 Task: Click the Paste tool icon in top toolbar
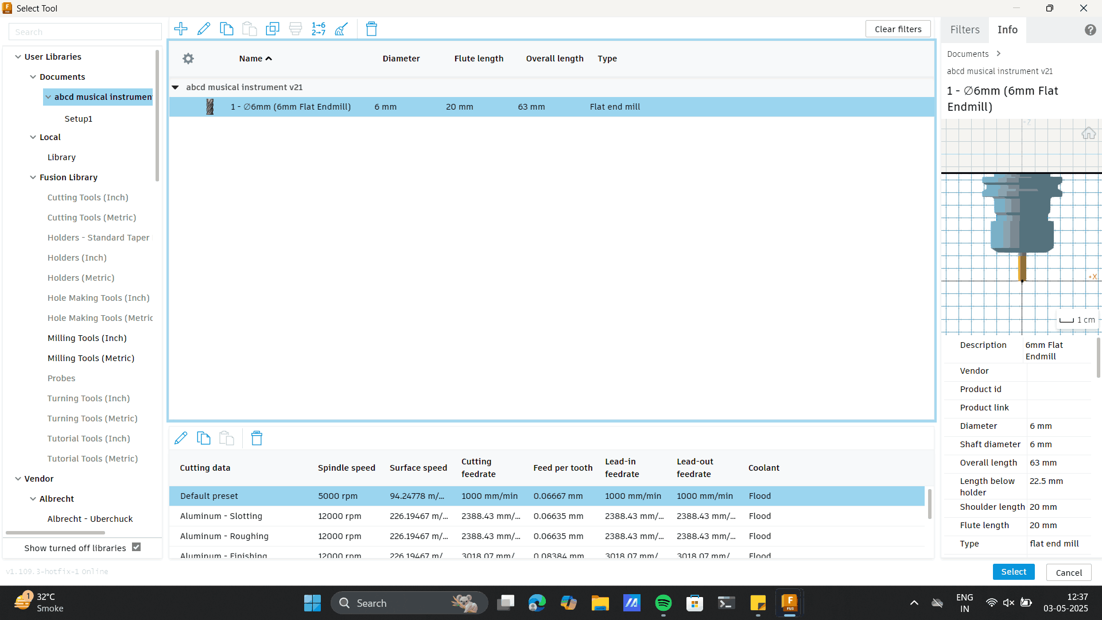pos(250,29)
